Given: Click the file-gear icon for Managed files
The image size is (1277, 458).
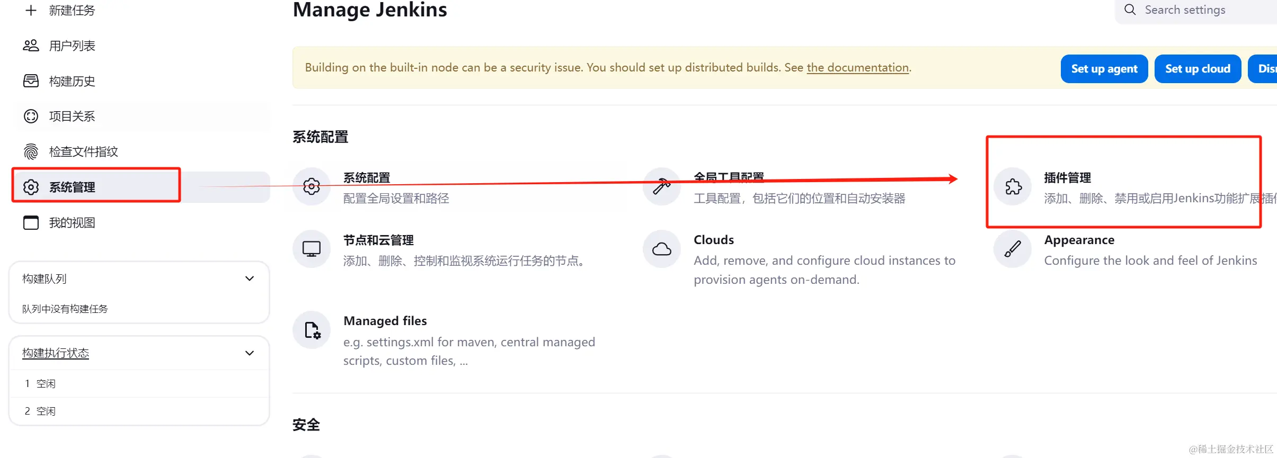Looking at the screenshot, I should tap(312, 330).
